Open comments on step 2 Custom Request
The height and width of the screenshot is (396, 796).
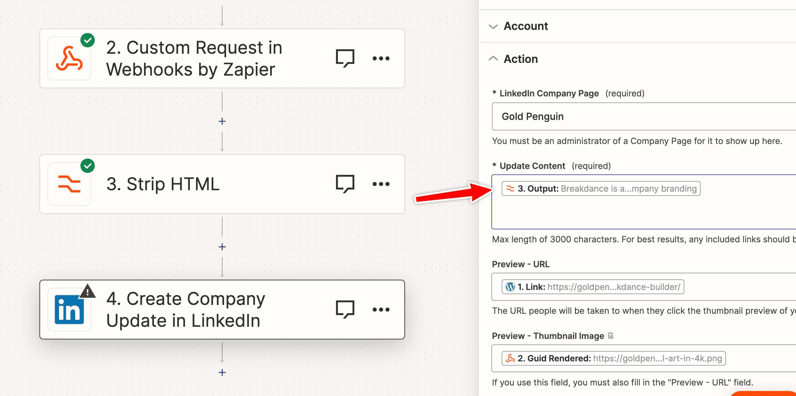pos(345,58)
